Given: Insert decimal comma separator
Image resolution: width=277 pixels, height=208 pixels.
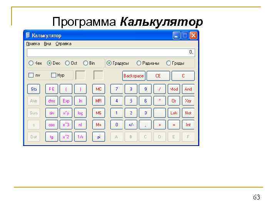Looking at the screenshot, I should point(145,125).
